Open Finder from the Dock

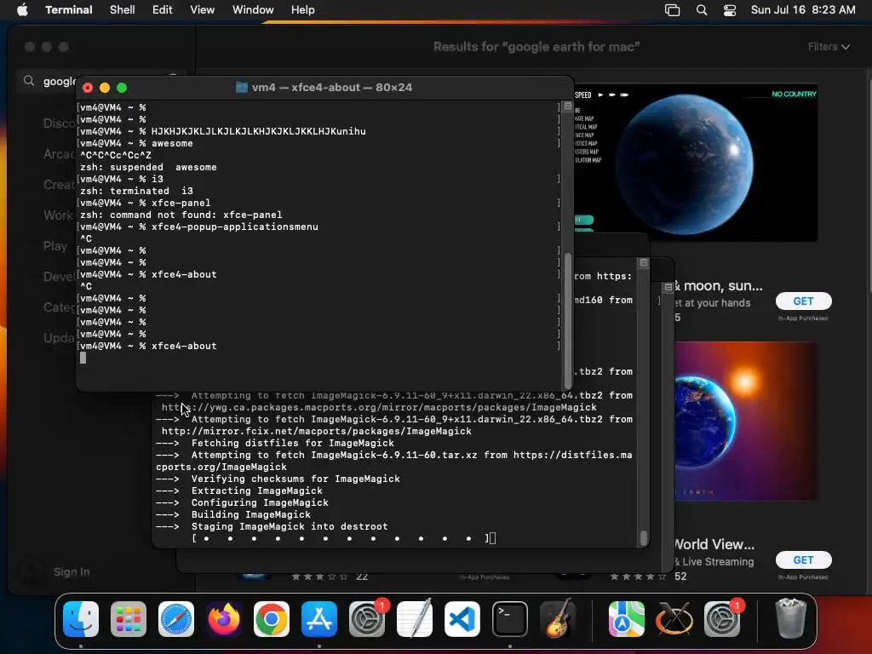[81, 618]
